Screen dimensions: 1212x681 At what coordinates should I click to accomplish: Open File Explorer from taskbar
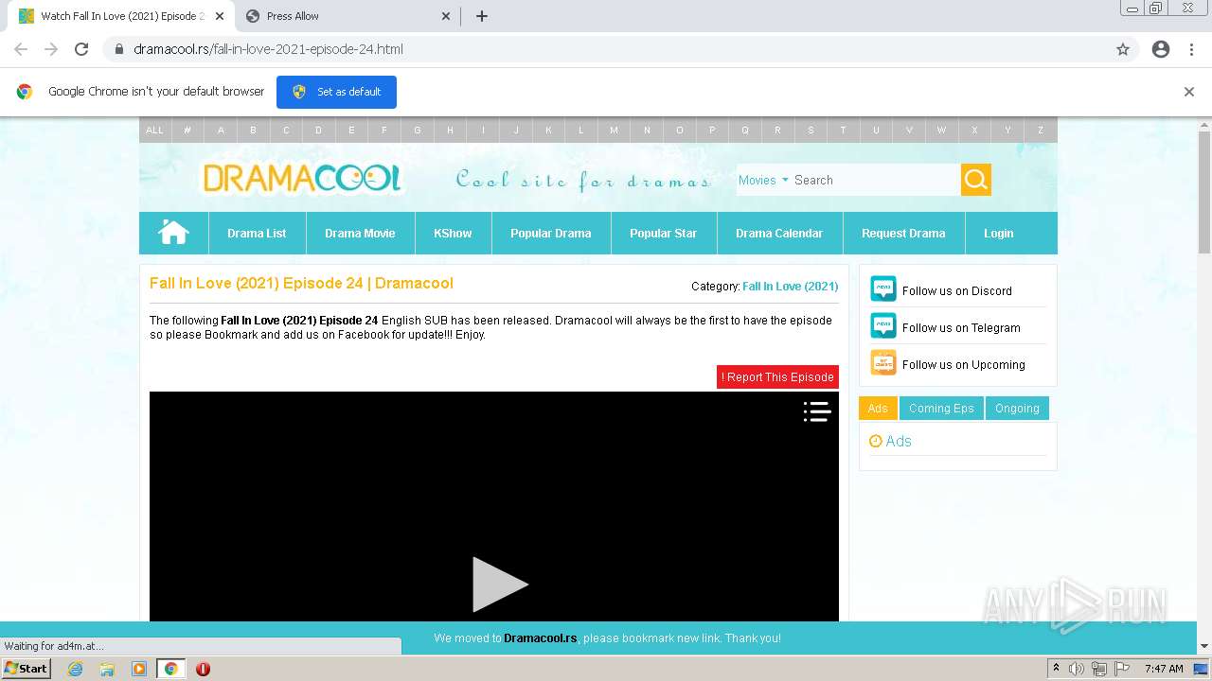[107, 669]
